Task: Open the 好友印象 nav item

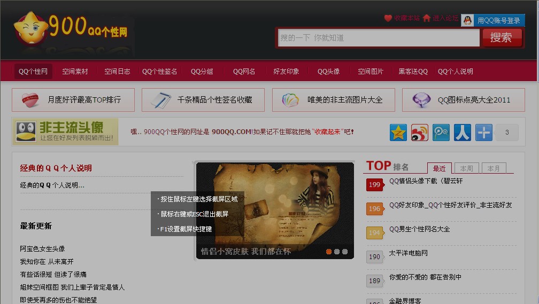Action: pos(286,72)
